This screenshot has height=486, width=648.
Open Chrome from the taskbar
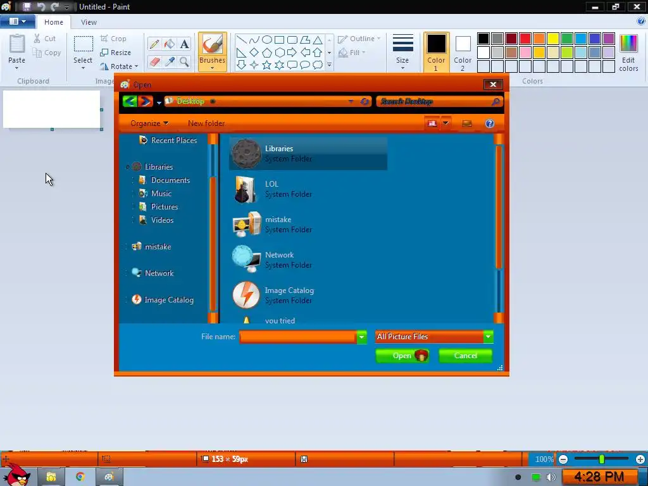(x=80, y=477)
